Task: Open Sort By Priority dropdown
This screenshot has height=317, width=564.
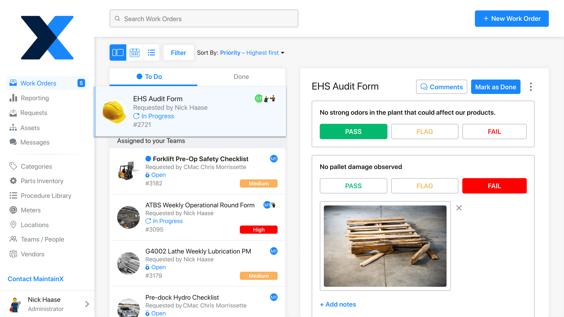Action: click(252, 53)
